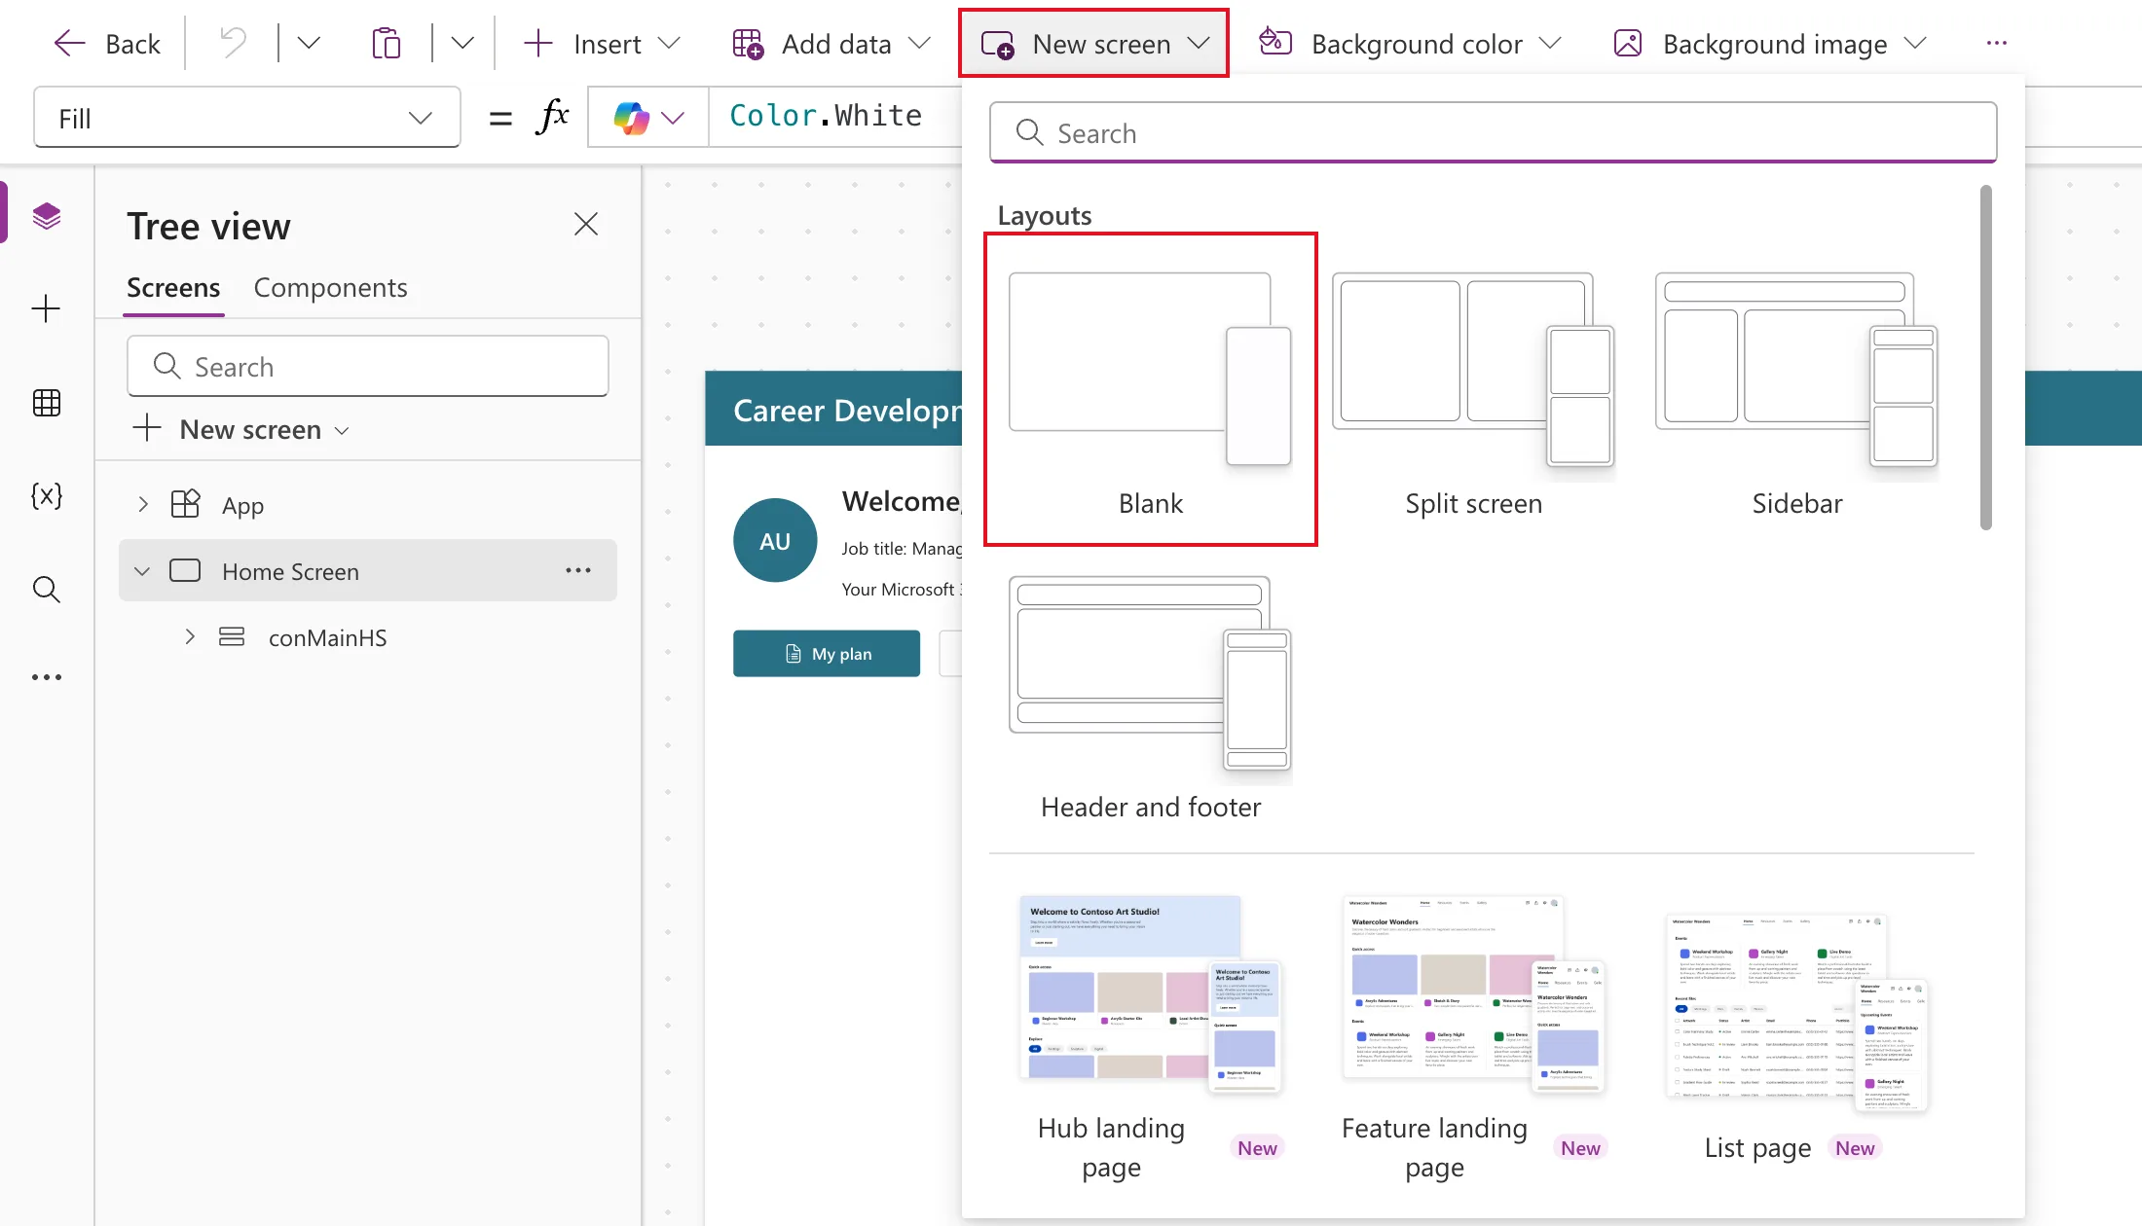This screenshot has width=2142, height=1226.
Task: Expand the conMainHS container node
Action: (x=190, y=636)
